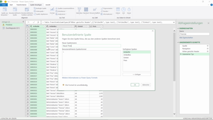This screenshot has height=120, width=213.
Task: Open Statistiken number functions
Action: point(79,11)
